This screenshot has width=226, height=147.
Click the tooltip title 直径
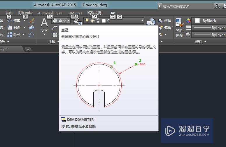click(65, 30)
